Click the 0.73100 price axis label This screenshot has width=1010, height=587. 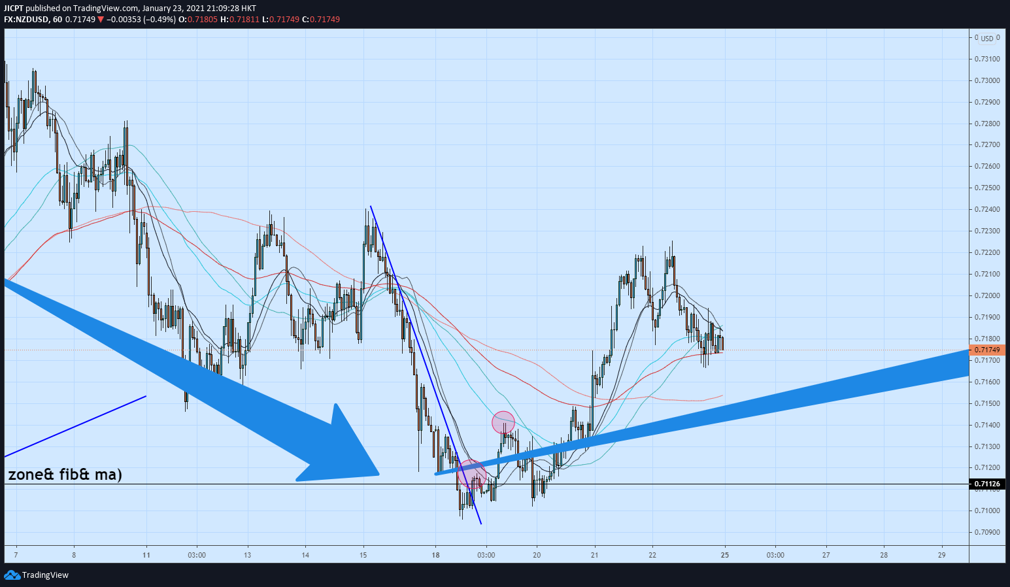pyautogui.click(x=986, y=59)
